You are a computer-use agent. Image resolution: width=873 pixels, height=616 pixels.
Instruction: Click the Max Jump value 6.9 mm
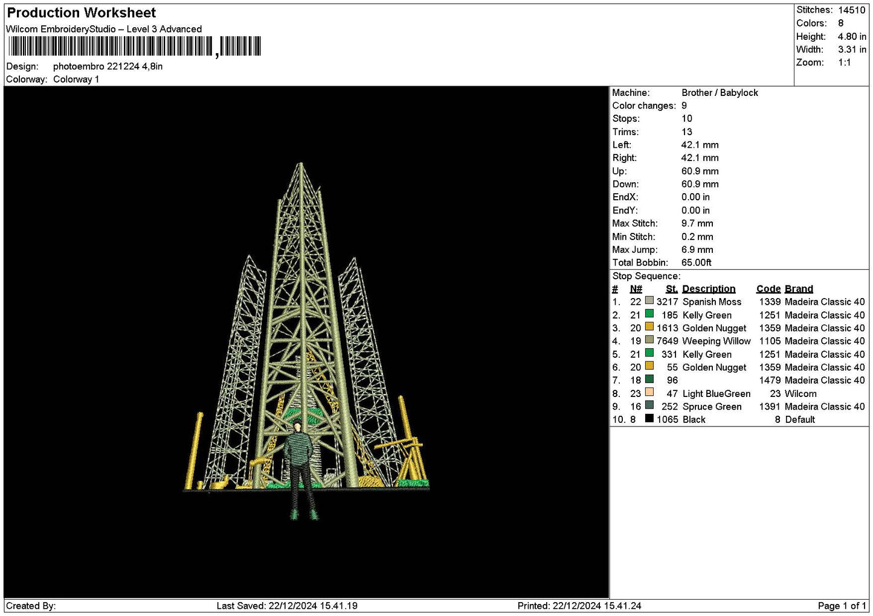(x=697, y=250)
